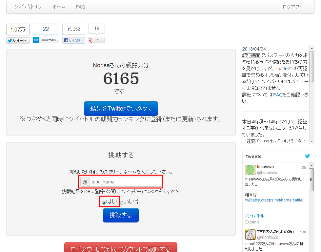Viewport: 321px width, 252px height.
Task: Click the blue 挑戦する submit button
Action: (121, 215)
